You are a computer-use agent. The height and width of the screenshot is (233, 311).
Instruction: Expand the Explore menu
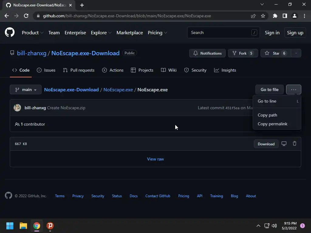[101, 33]
